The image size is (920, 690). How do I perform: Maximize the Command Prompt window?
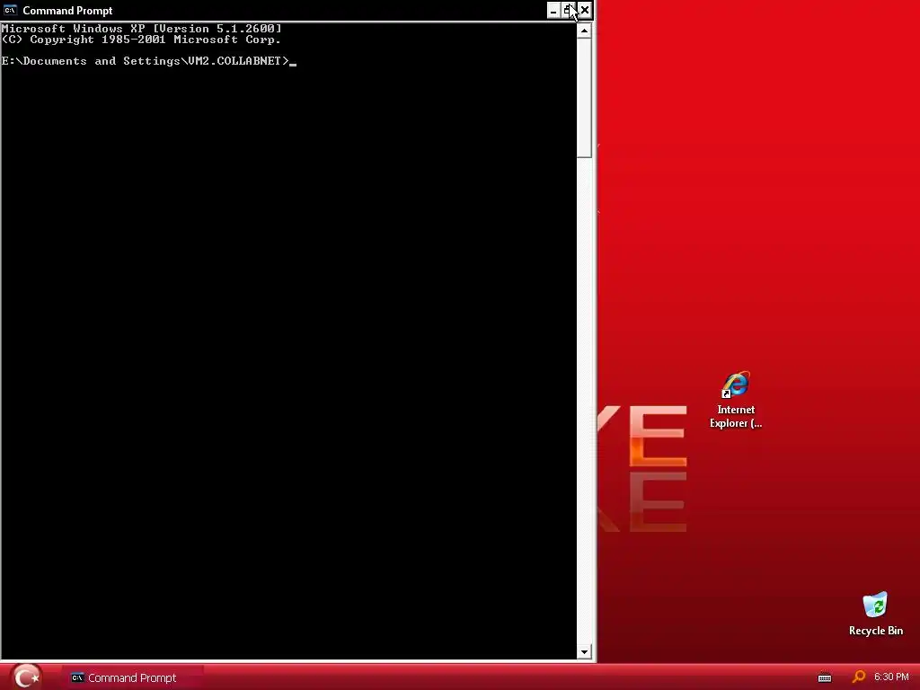pos(569,11)
